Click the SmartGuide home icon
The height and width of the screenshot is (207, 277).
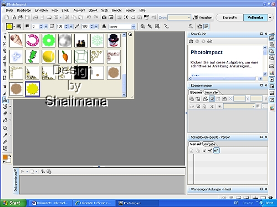(191, 41)
